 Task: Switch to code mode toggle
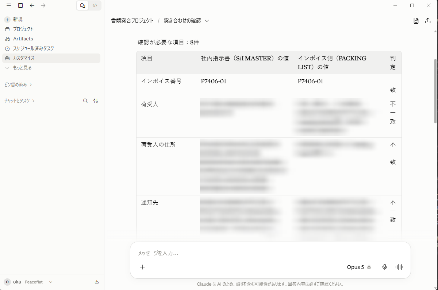pos(95,5)
